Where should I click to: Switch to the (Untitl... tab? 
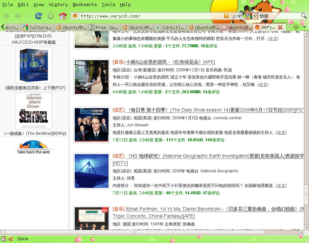pos(170,27)
